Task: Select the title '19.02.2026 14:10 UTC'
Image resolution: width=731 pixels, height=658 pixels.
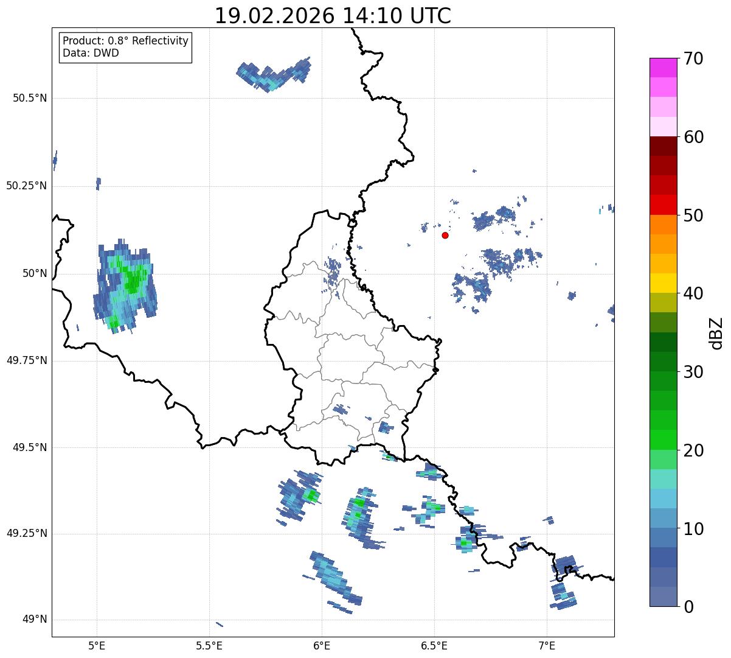Action: point(333,16)
